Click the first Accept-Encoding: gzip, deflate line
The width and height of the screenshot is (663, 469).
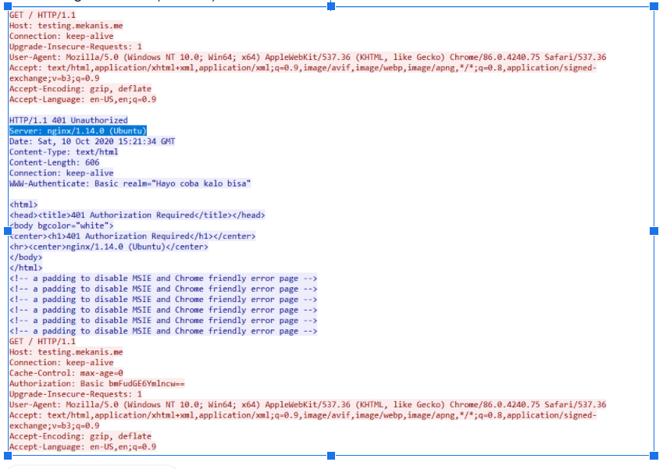pyautogui.click(x=80, y=89)
